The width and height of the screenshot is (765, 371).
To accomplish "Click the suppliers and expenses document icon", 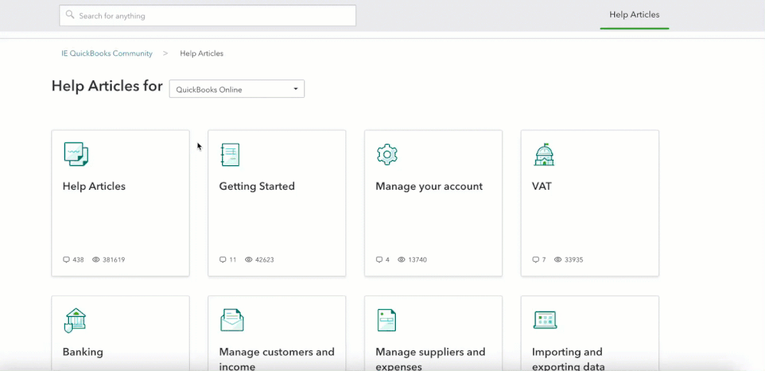I will point(387,320).
